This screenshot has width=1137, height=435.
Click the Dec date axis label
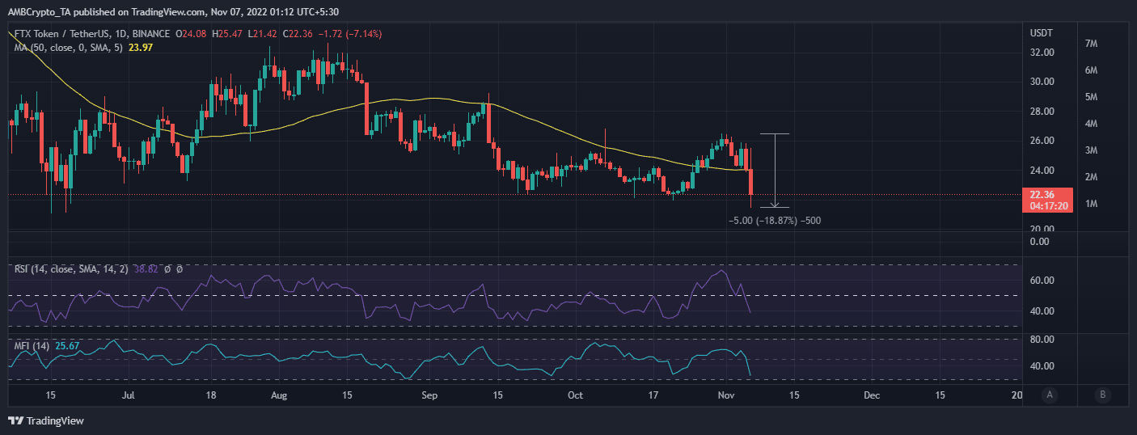871,395
